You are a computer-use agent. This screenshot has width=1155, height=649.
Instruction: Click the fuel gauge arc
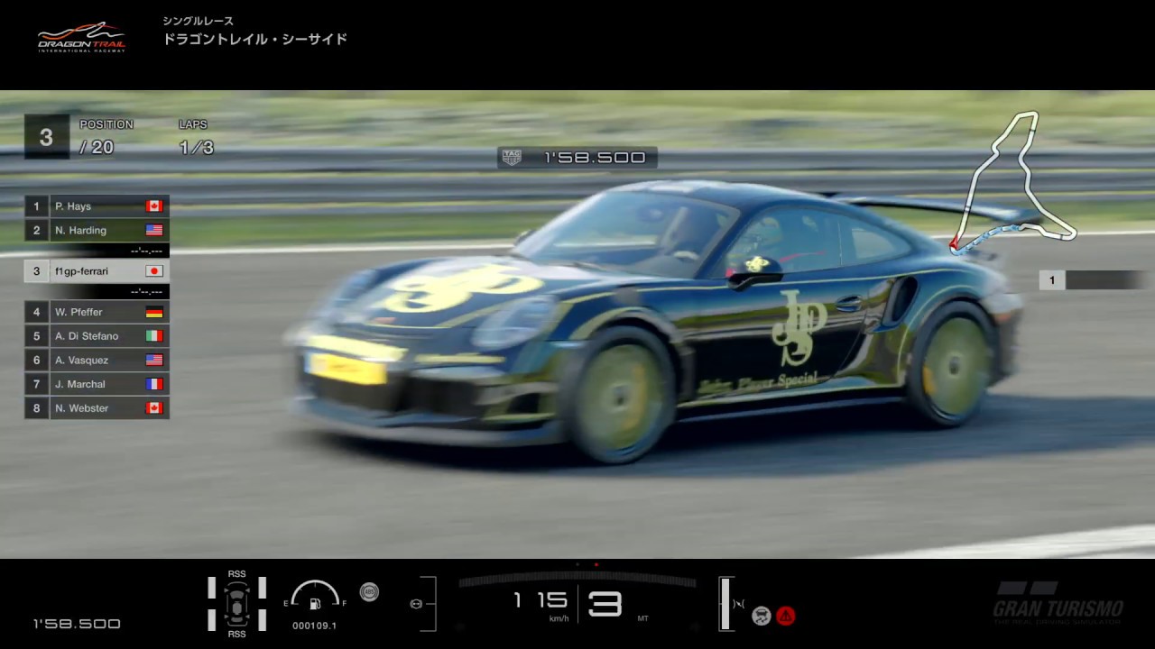click(315, 592)
